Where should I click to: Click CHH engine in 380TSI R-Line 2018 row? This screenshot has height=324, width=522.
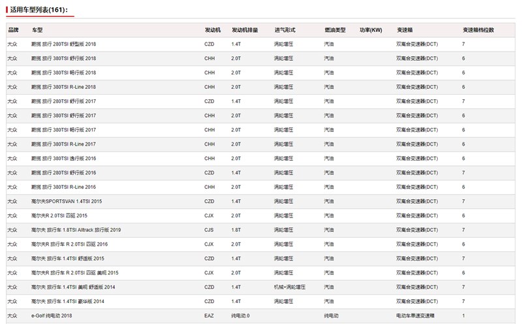click(209, 87)
